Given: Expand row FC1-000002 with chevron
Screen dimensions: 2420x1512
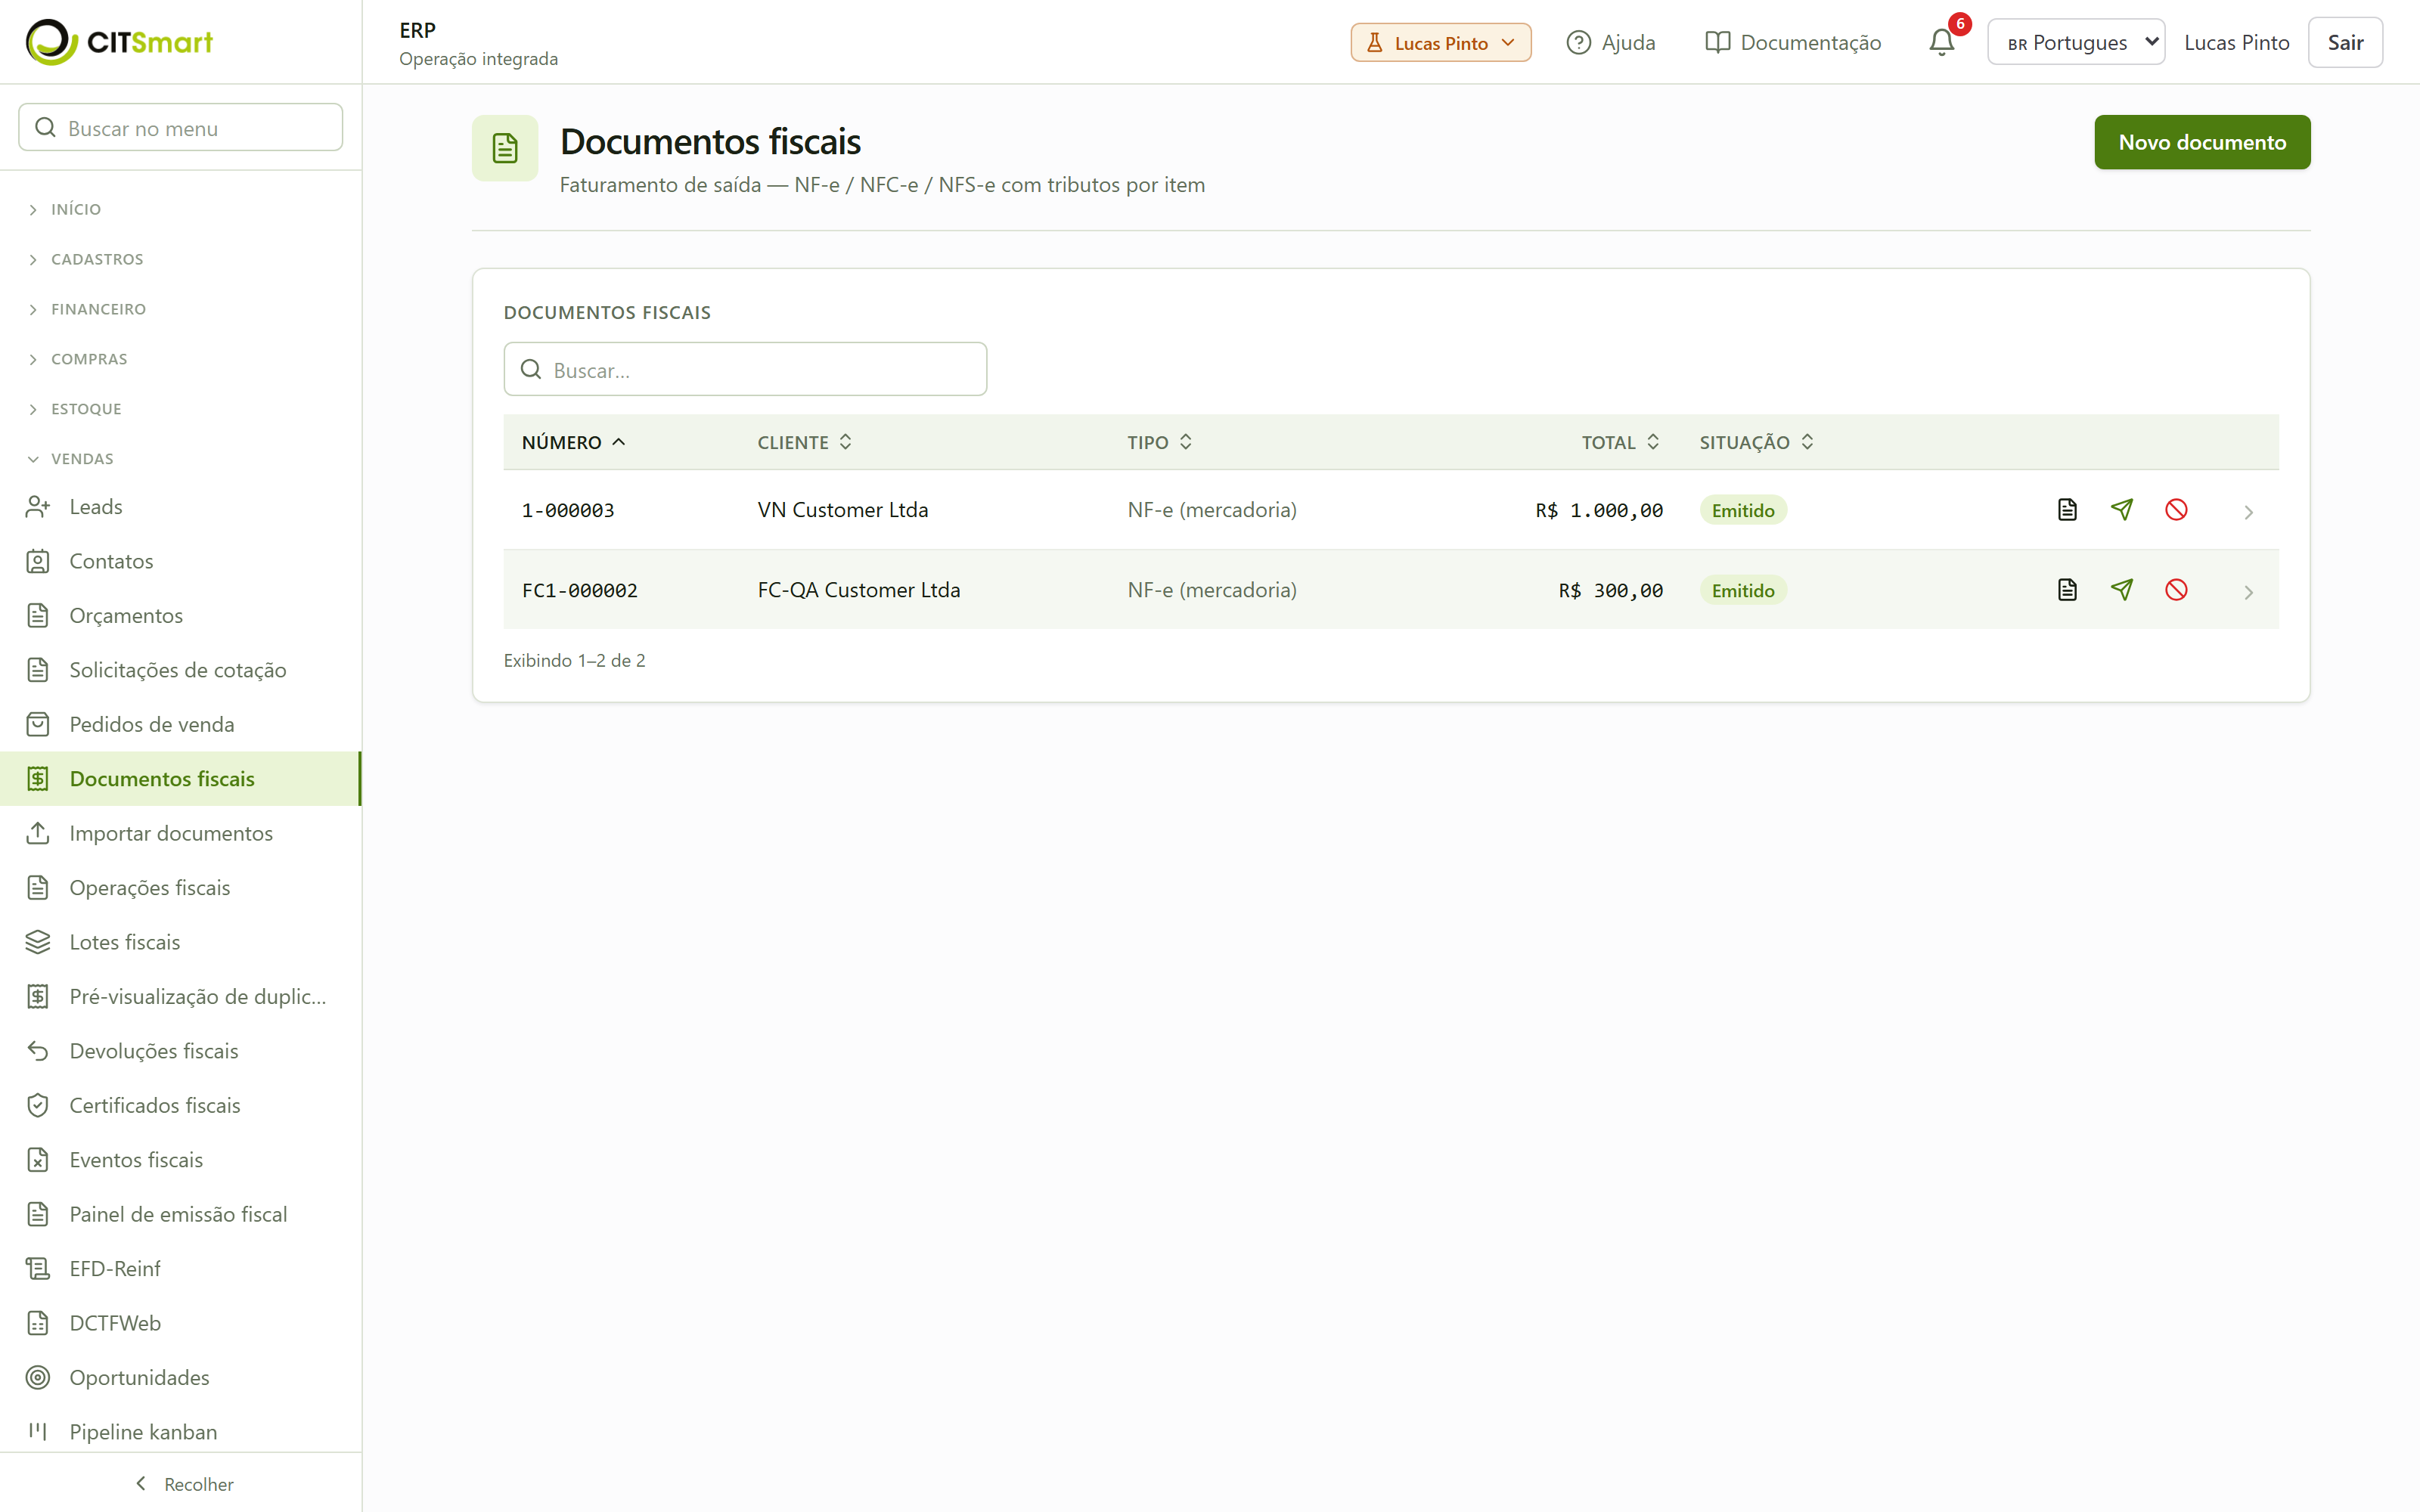Looking at the screenshot, I should (2248, 592).
